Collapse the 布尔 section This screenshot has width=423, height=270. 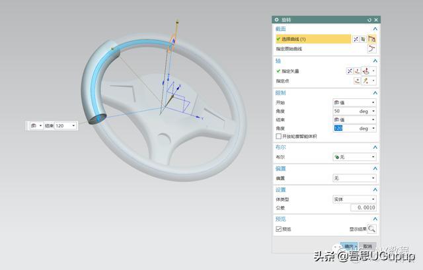(x=375, y=147)
